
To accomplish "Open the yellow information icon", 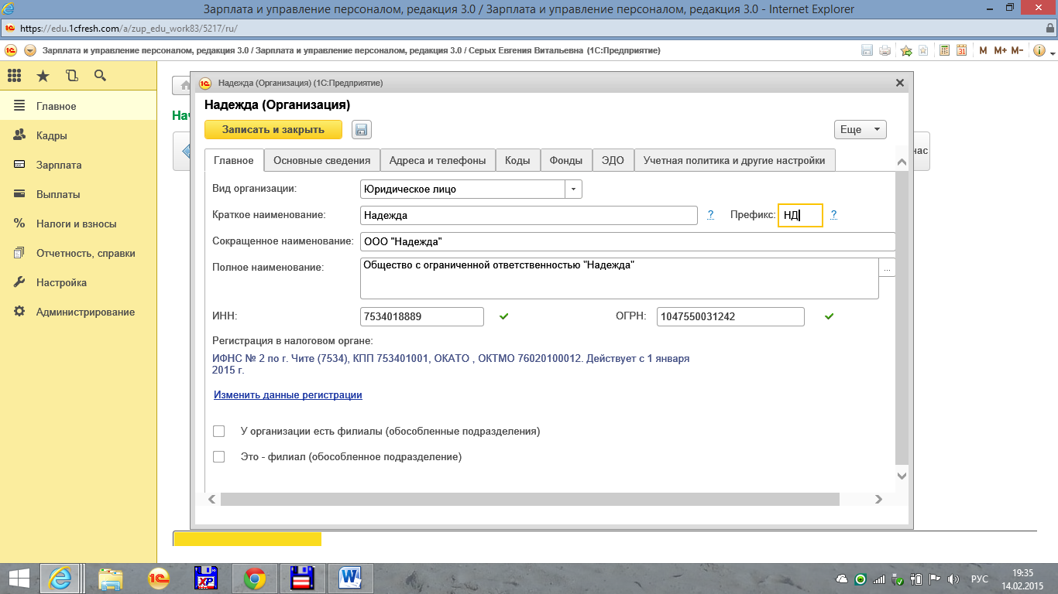I will (x=1038, y=50).
